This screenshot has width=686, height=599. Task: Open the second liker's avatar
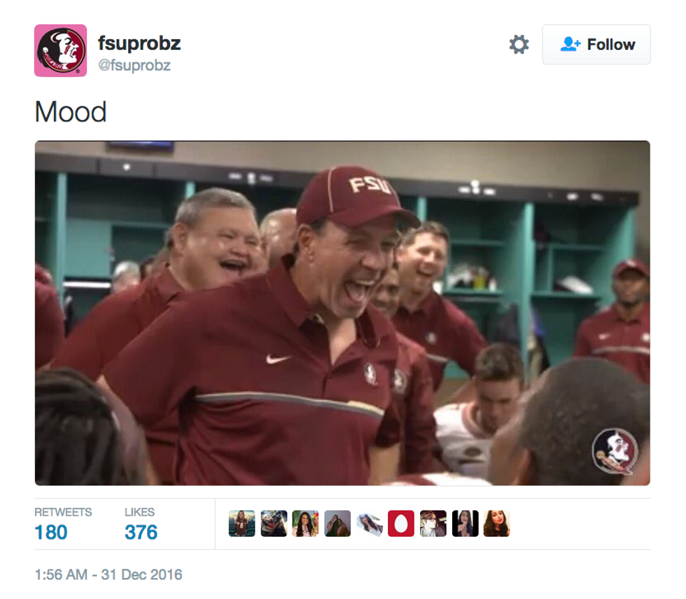click(274, 523)
